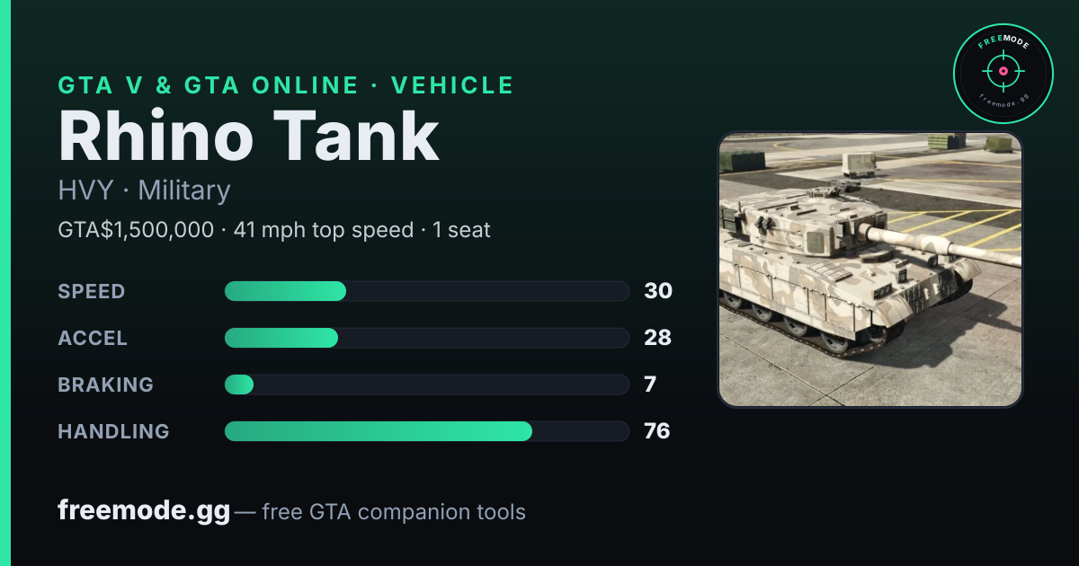The width and height of the screenshot is (1079, 566).
Task: Click the BRAKING stat label
Action: 106,385
